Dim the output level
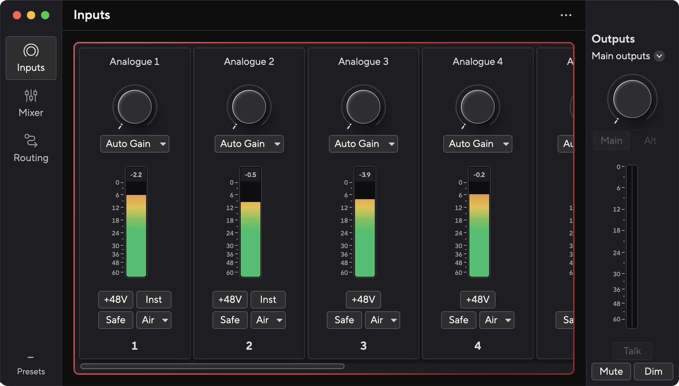Viewport: 679px width, 386px height. [x=653, y=371]
